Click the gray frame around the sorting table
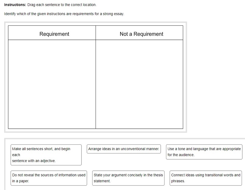245x190 pixels. tap(96, 24)
